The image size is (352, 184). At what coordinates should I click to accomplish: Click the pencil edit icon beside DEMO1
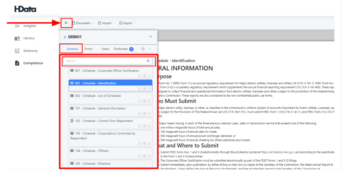click(65, 37)
